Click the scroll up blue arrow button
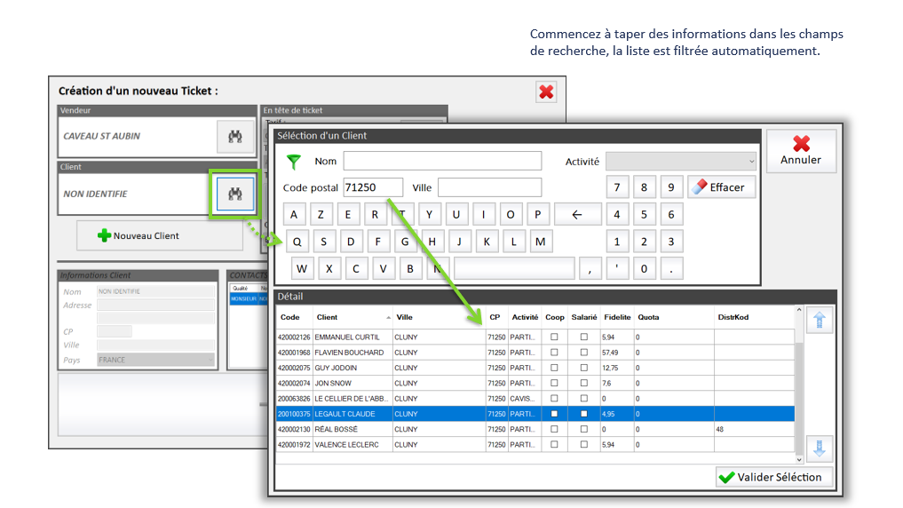This screenshot has height=508, width=903. coord(819,321)
